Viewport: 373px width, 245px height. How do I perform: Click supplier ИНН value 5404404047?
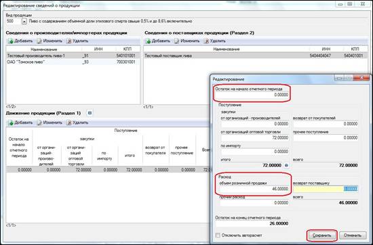click(320, 55)
